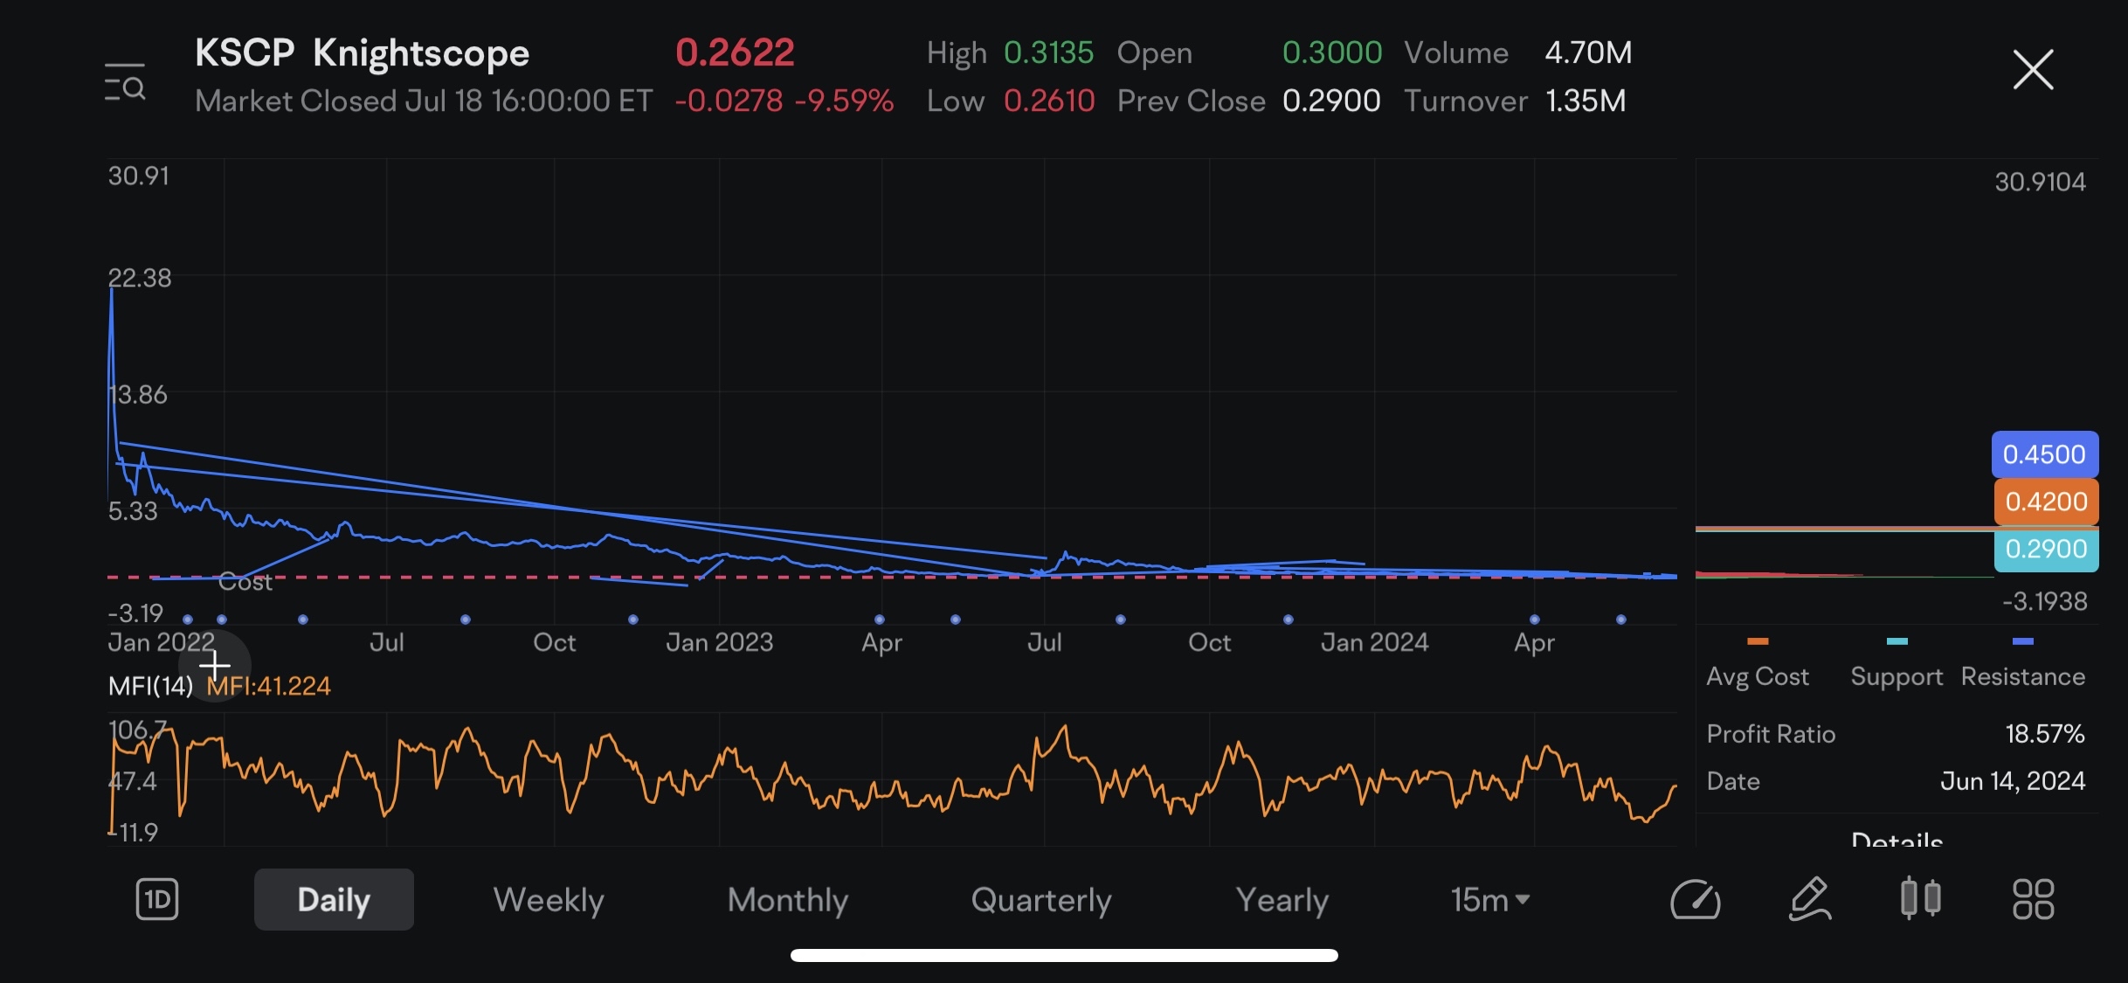Tap the MFI:41.224 value
Screen dimensions: 2128x983
pos(268,686)
